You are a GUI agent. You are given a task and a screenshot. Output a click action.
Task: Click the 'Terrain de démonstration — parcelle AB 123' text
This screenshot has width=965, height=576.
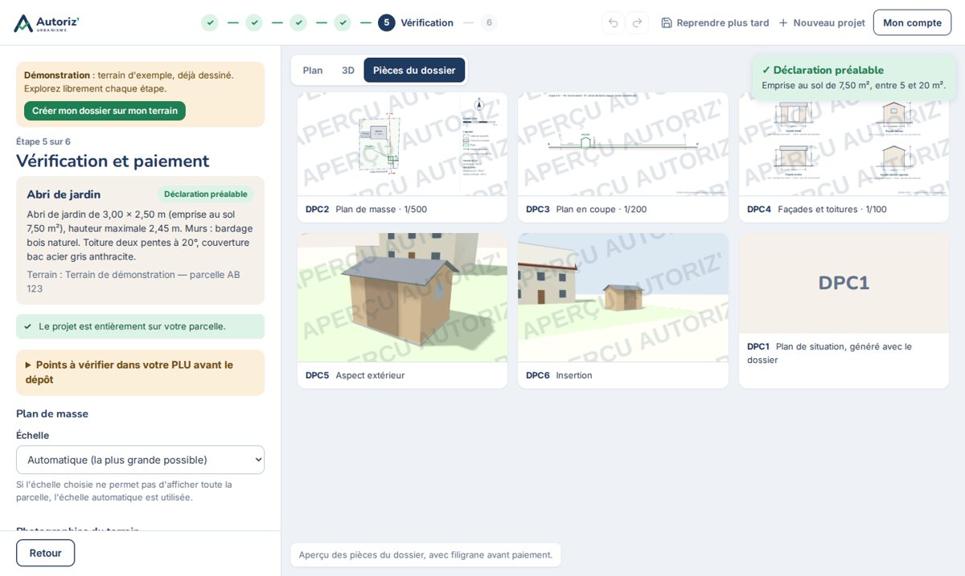133,281
